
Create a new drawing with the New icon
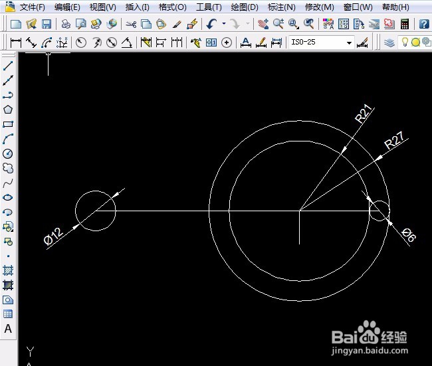[x=16, y=24]
